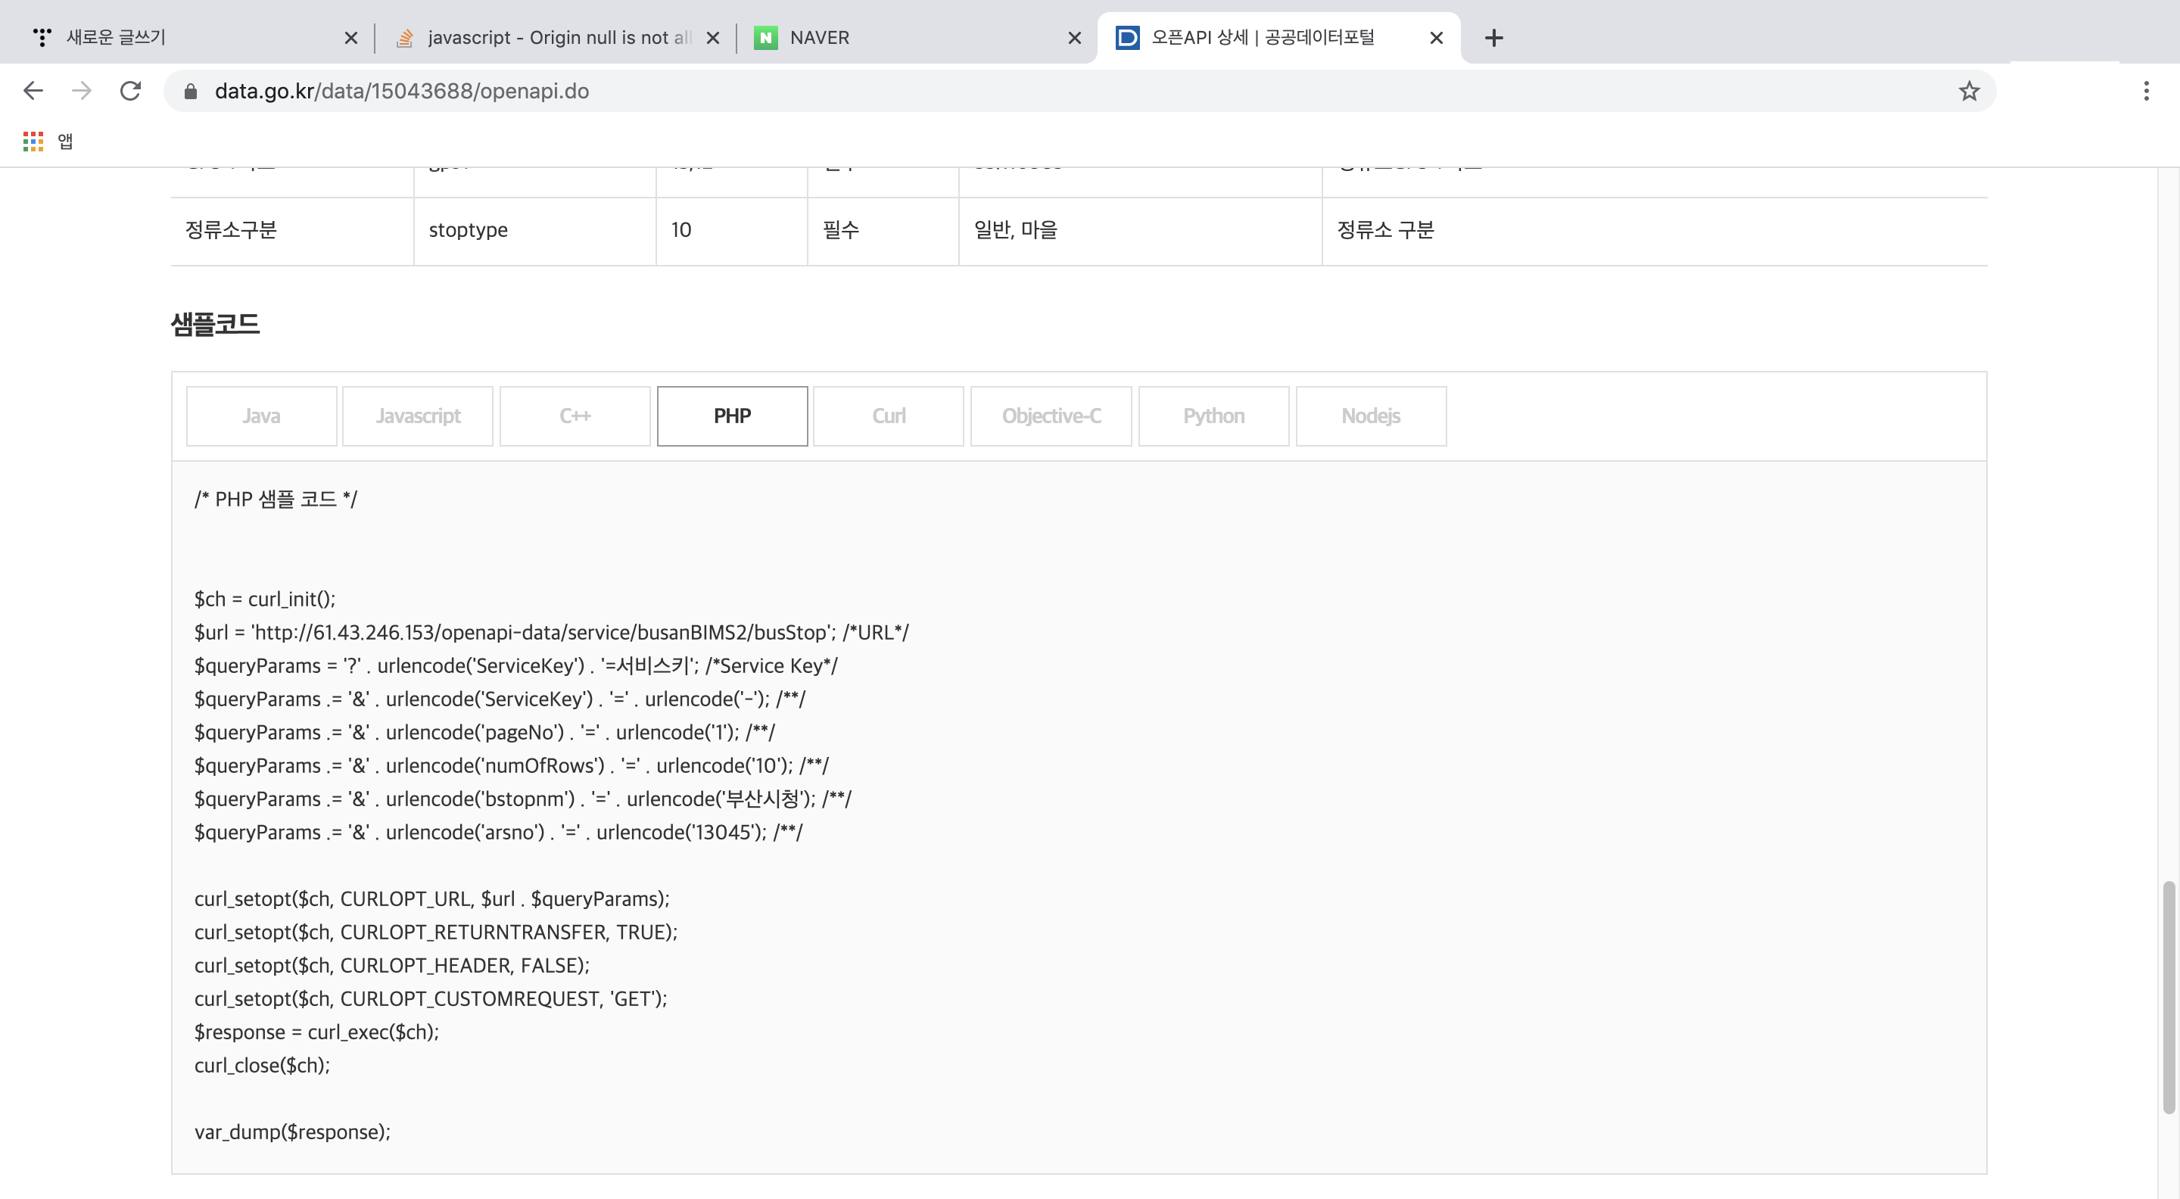Open the apps grid shortcut
Screen dimensions: 2180x1199
coord(33,142)
